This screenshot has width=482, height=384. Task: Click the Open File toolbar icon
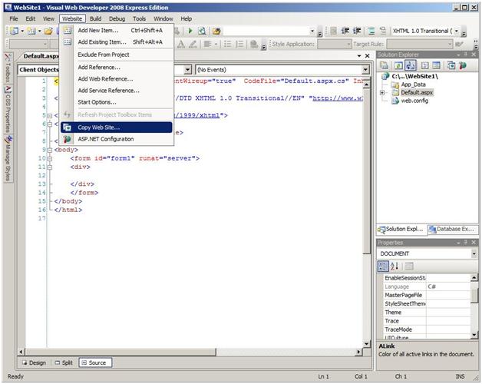tap(48, 31)
